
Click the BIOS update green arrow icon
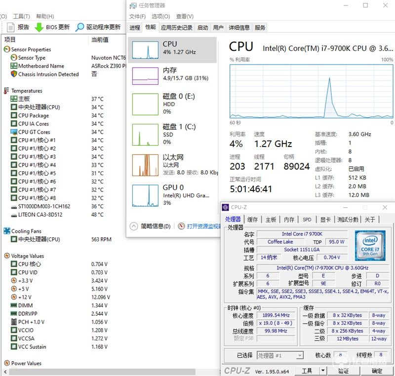[x=39, y=27]
